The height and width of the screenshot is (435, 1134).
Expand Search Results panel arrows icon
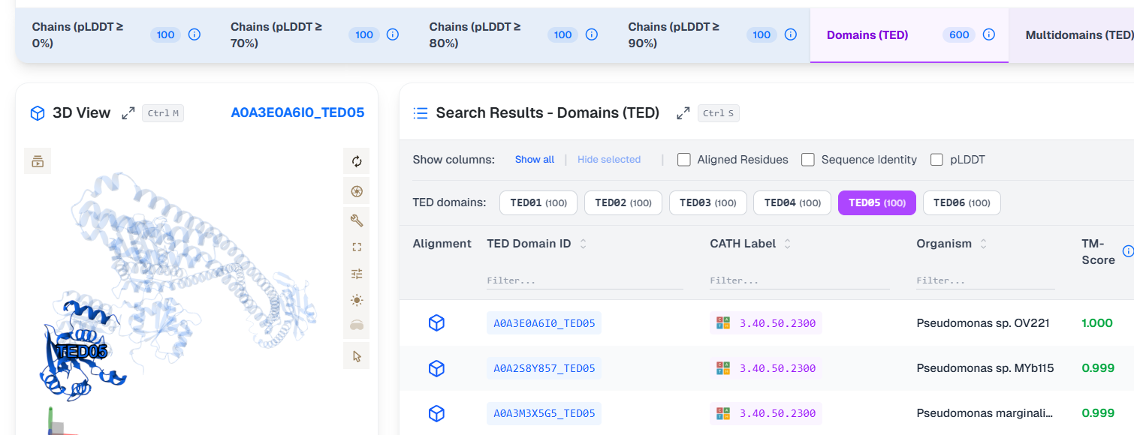pyautogui.click(x=683, y=113)
